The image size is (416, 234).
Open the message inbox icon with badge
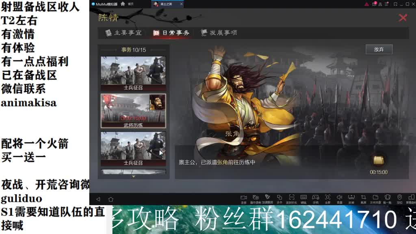(374, 4)
